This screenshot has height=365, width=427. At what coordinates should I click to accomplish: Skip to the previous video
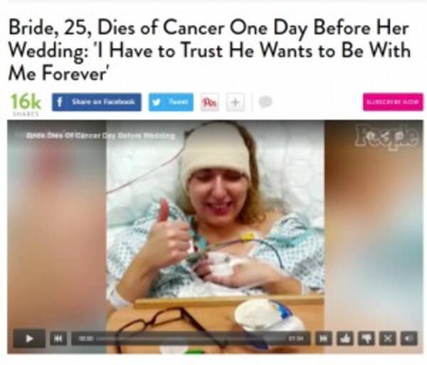(58, 339)
